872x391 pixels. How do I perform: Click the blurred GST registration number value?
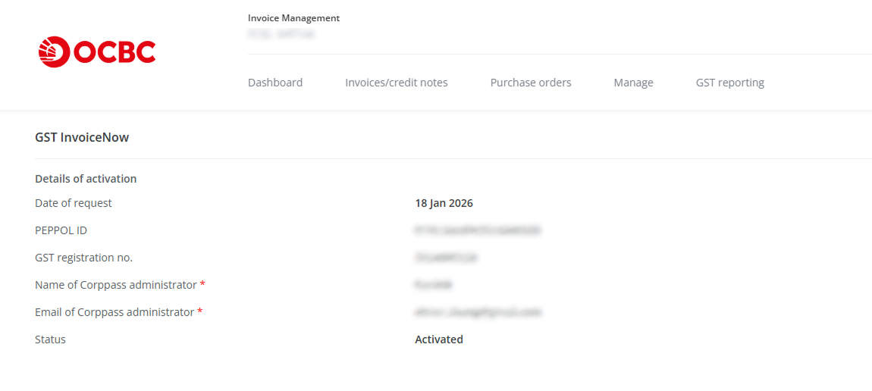tap(446, 258)
